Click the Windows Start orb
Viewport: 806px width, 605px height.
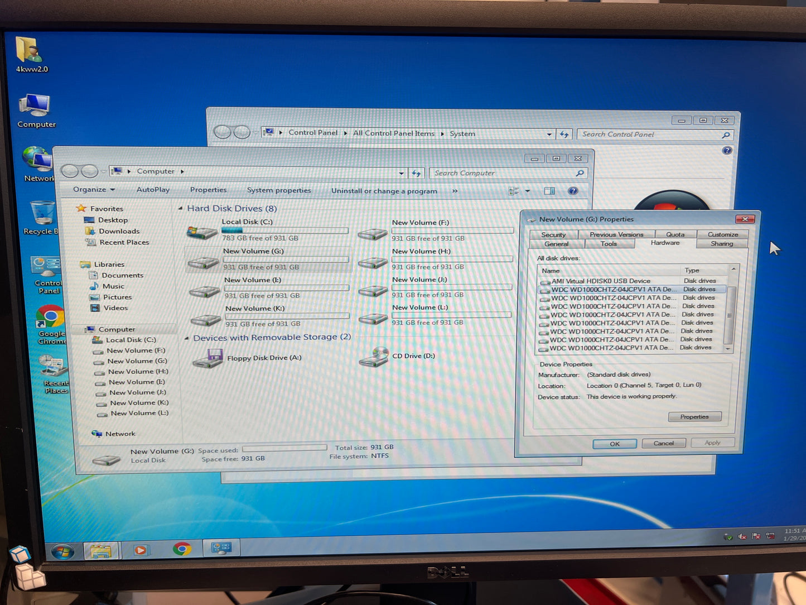pyautogui.click(x=62, y=551)
